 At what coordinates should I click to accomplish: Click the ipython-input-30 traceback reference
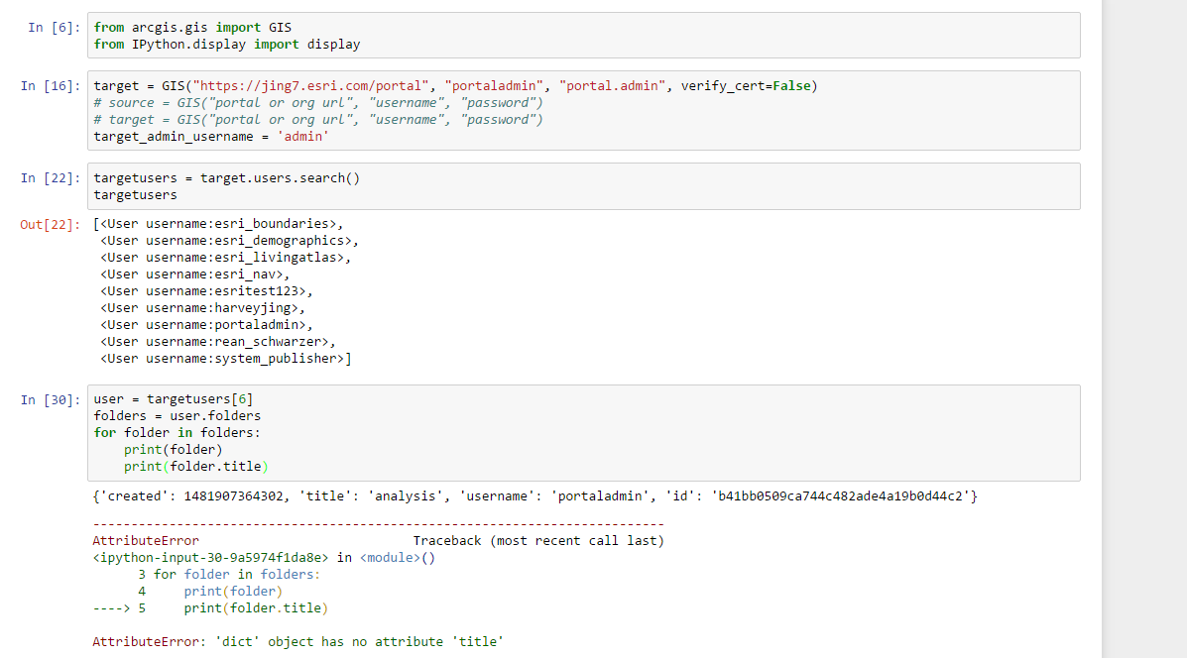[210, 558]
